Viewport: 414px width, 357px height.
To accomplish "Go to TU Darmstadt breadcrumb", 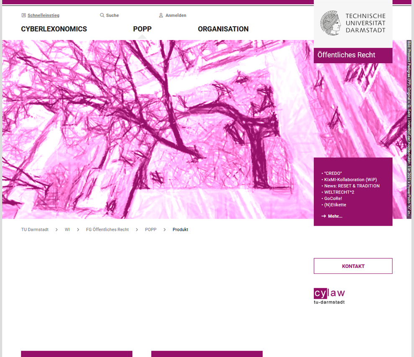I will [35, 229].
